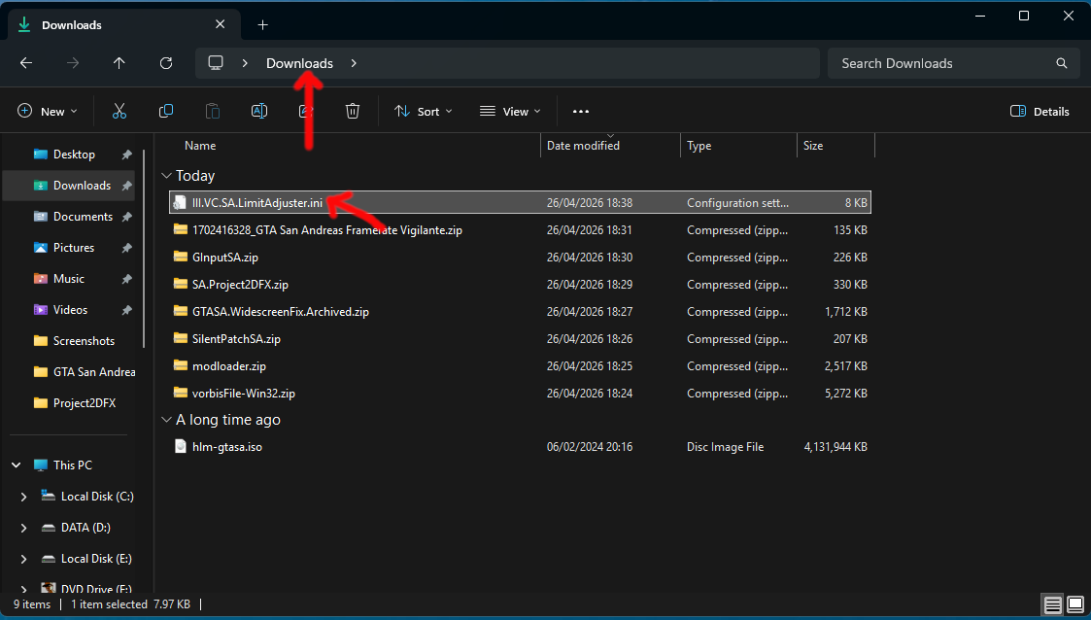Select modloader.zip file
Screen dimensions: 1091x620
tap(521, 366)
